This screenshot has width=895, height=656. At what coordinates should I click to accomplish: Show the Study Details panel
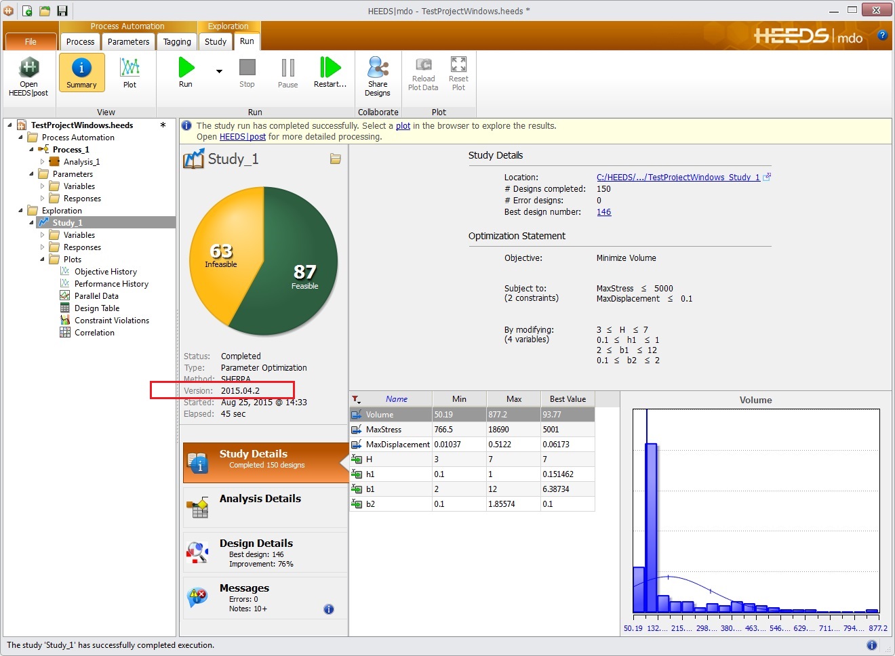click(265, 463)
